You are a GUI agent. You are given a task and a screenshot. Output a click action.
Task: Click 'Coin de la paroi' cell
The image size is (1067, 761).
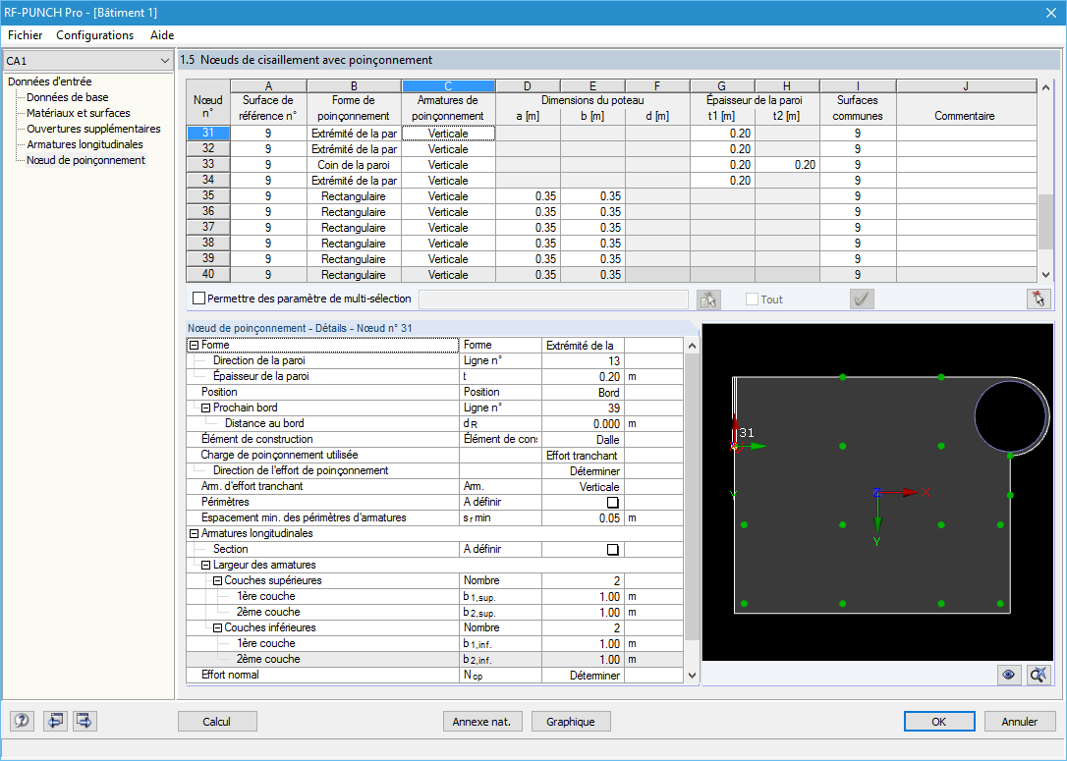click(x=354, y=165)
